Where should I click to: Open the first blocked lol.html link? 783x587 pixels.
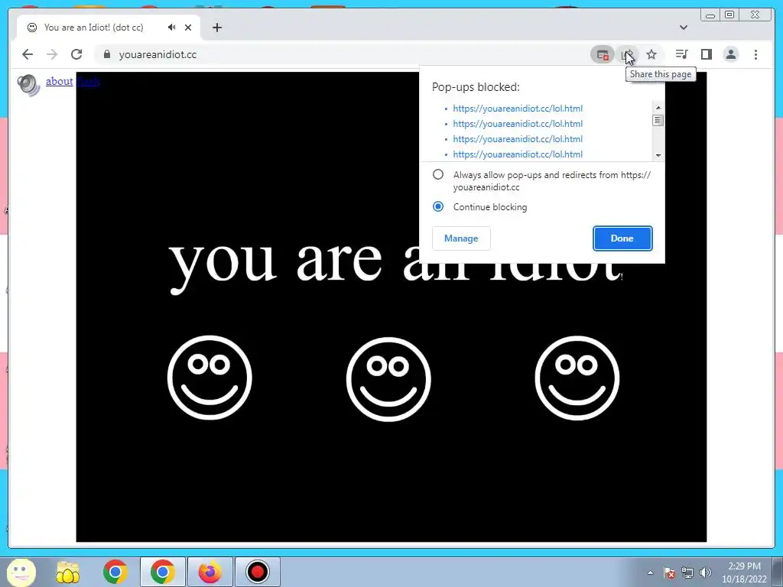pos(518,109)
